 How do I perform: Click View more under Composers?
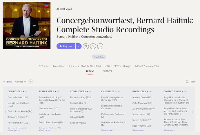tap(13, 130)
